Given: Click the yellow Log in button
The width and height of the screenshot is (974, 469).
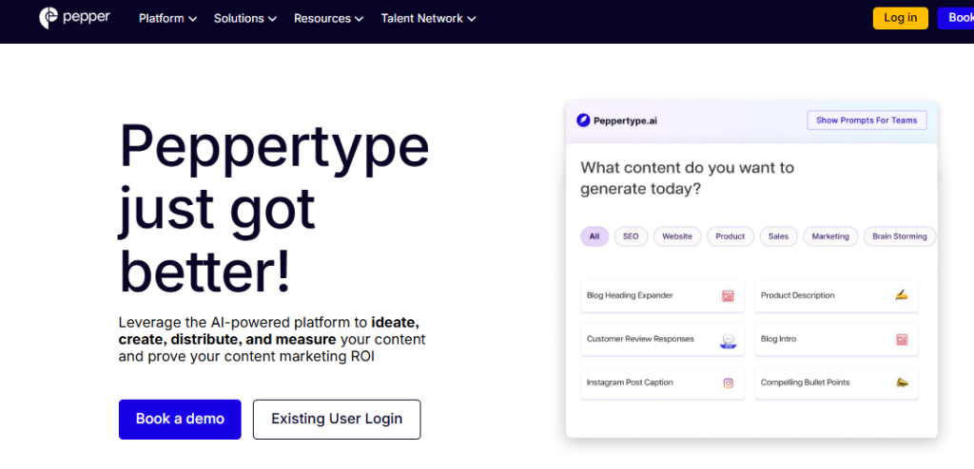Looking at the screenshot, I should pyautogui.click(x=900, y=18).
